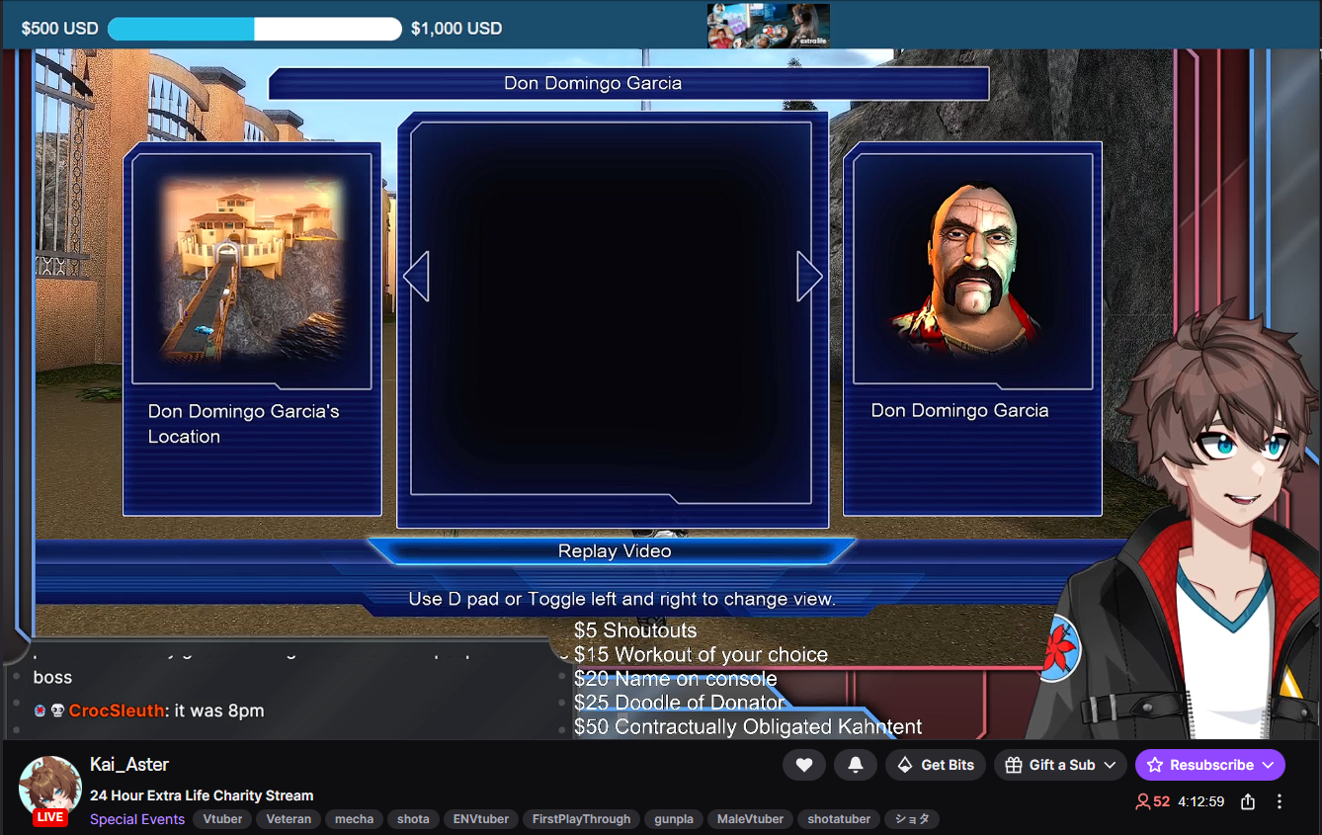Viewport: 1322px width, 835px height.
Task: Click the heart follow icon
Action: (804, 765)
